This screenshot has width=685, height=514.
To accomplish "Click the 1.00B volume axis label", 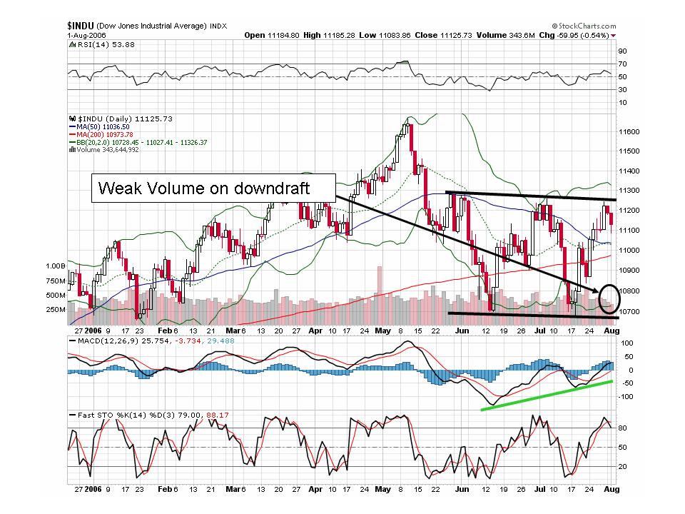I will (56, 266).
